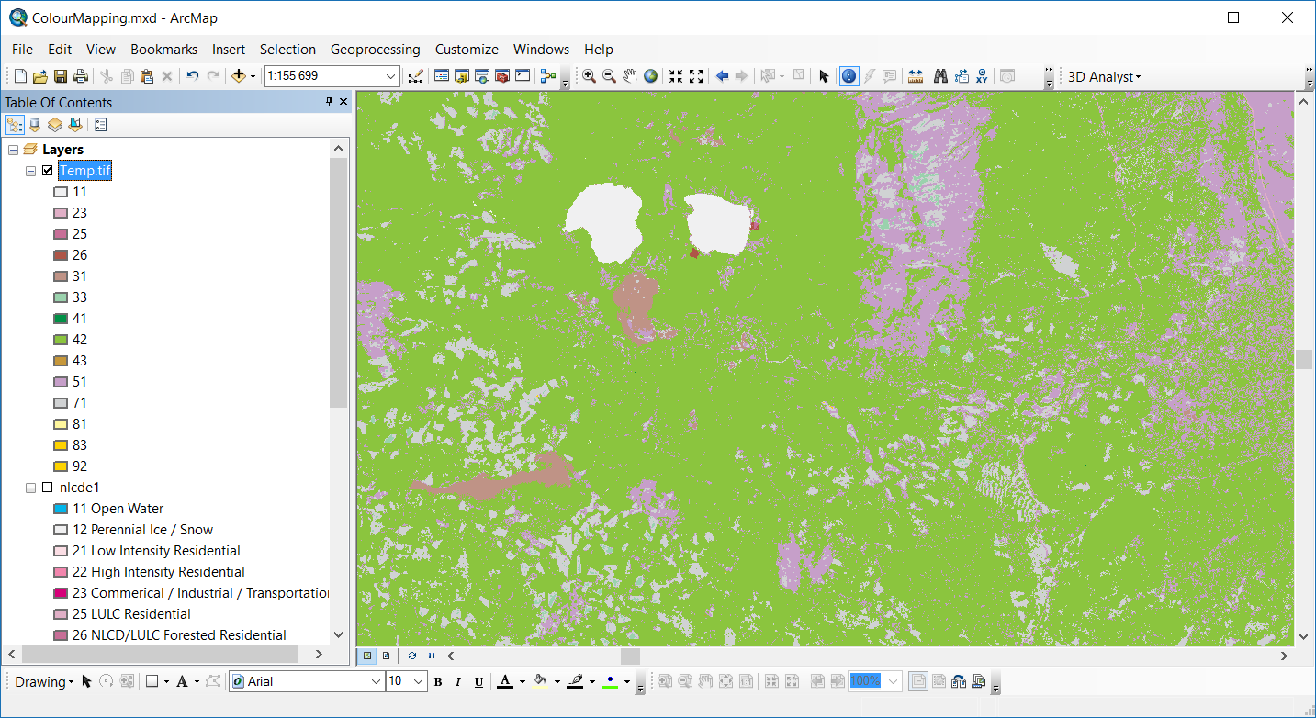Select the Measure ruler tool
This screenshot has width=1316, height=718.
[915, 76]
